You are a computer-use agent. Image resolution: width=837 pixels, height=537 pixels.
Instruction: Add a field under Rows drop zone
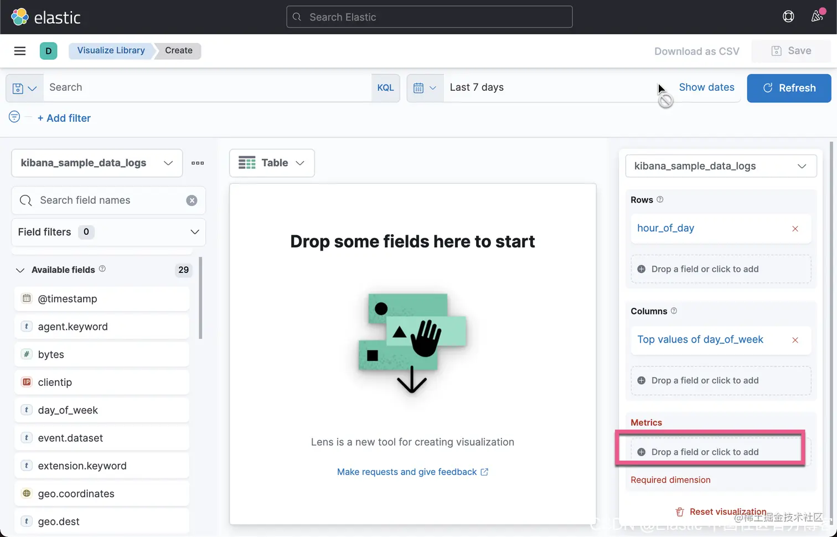721,269
